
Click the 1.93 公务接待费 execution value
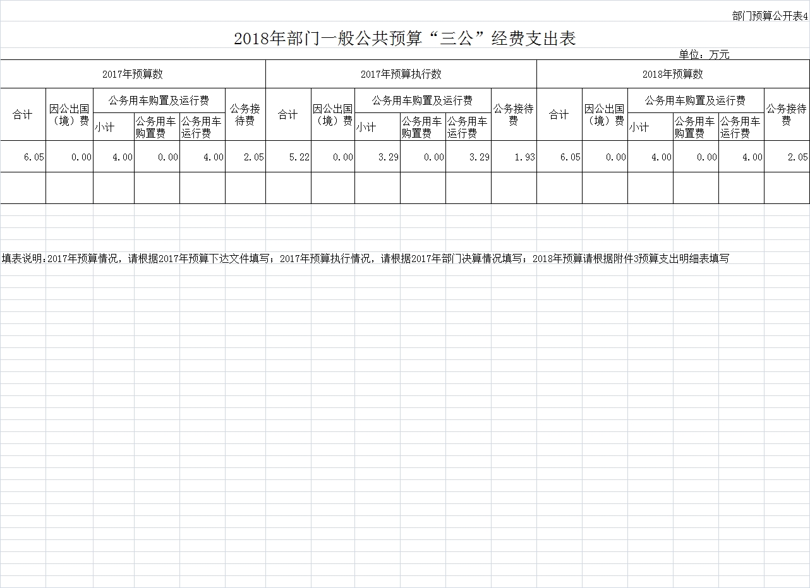pos(514,157)
